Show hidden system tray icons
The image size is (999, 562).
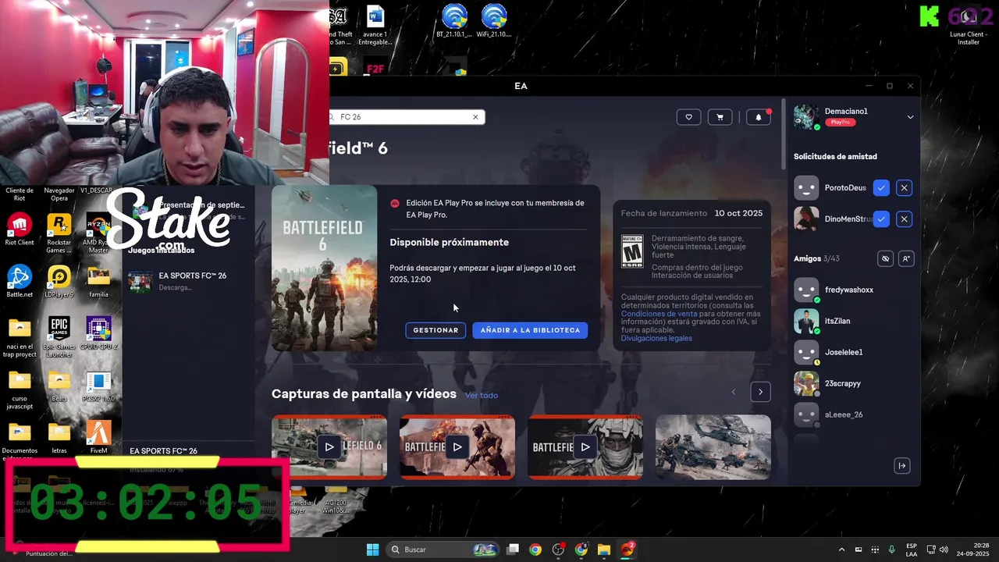pos(841,550)
